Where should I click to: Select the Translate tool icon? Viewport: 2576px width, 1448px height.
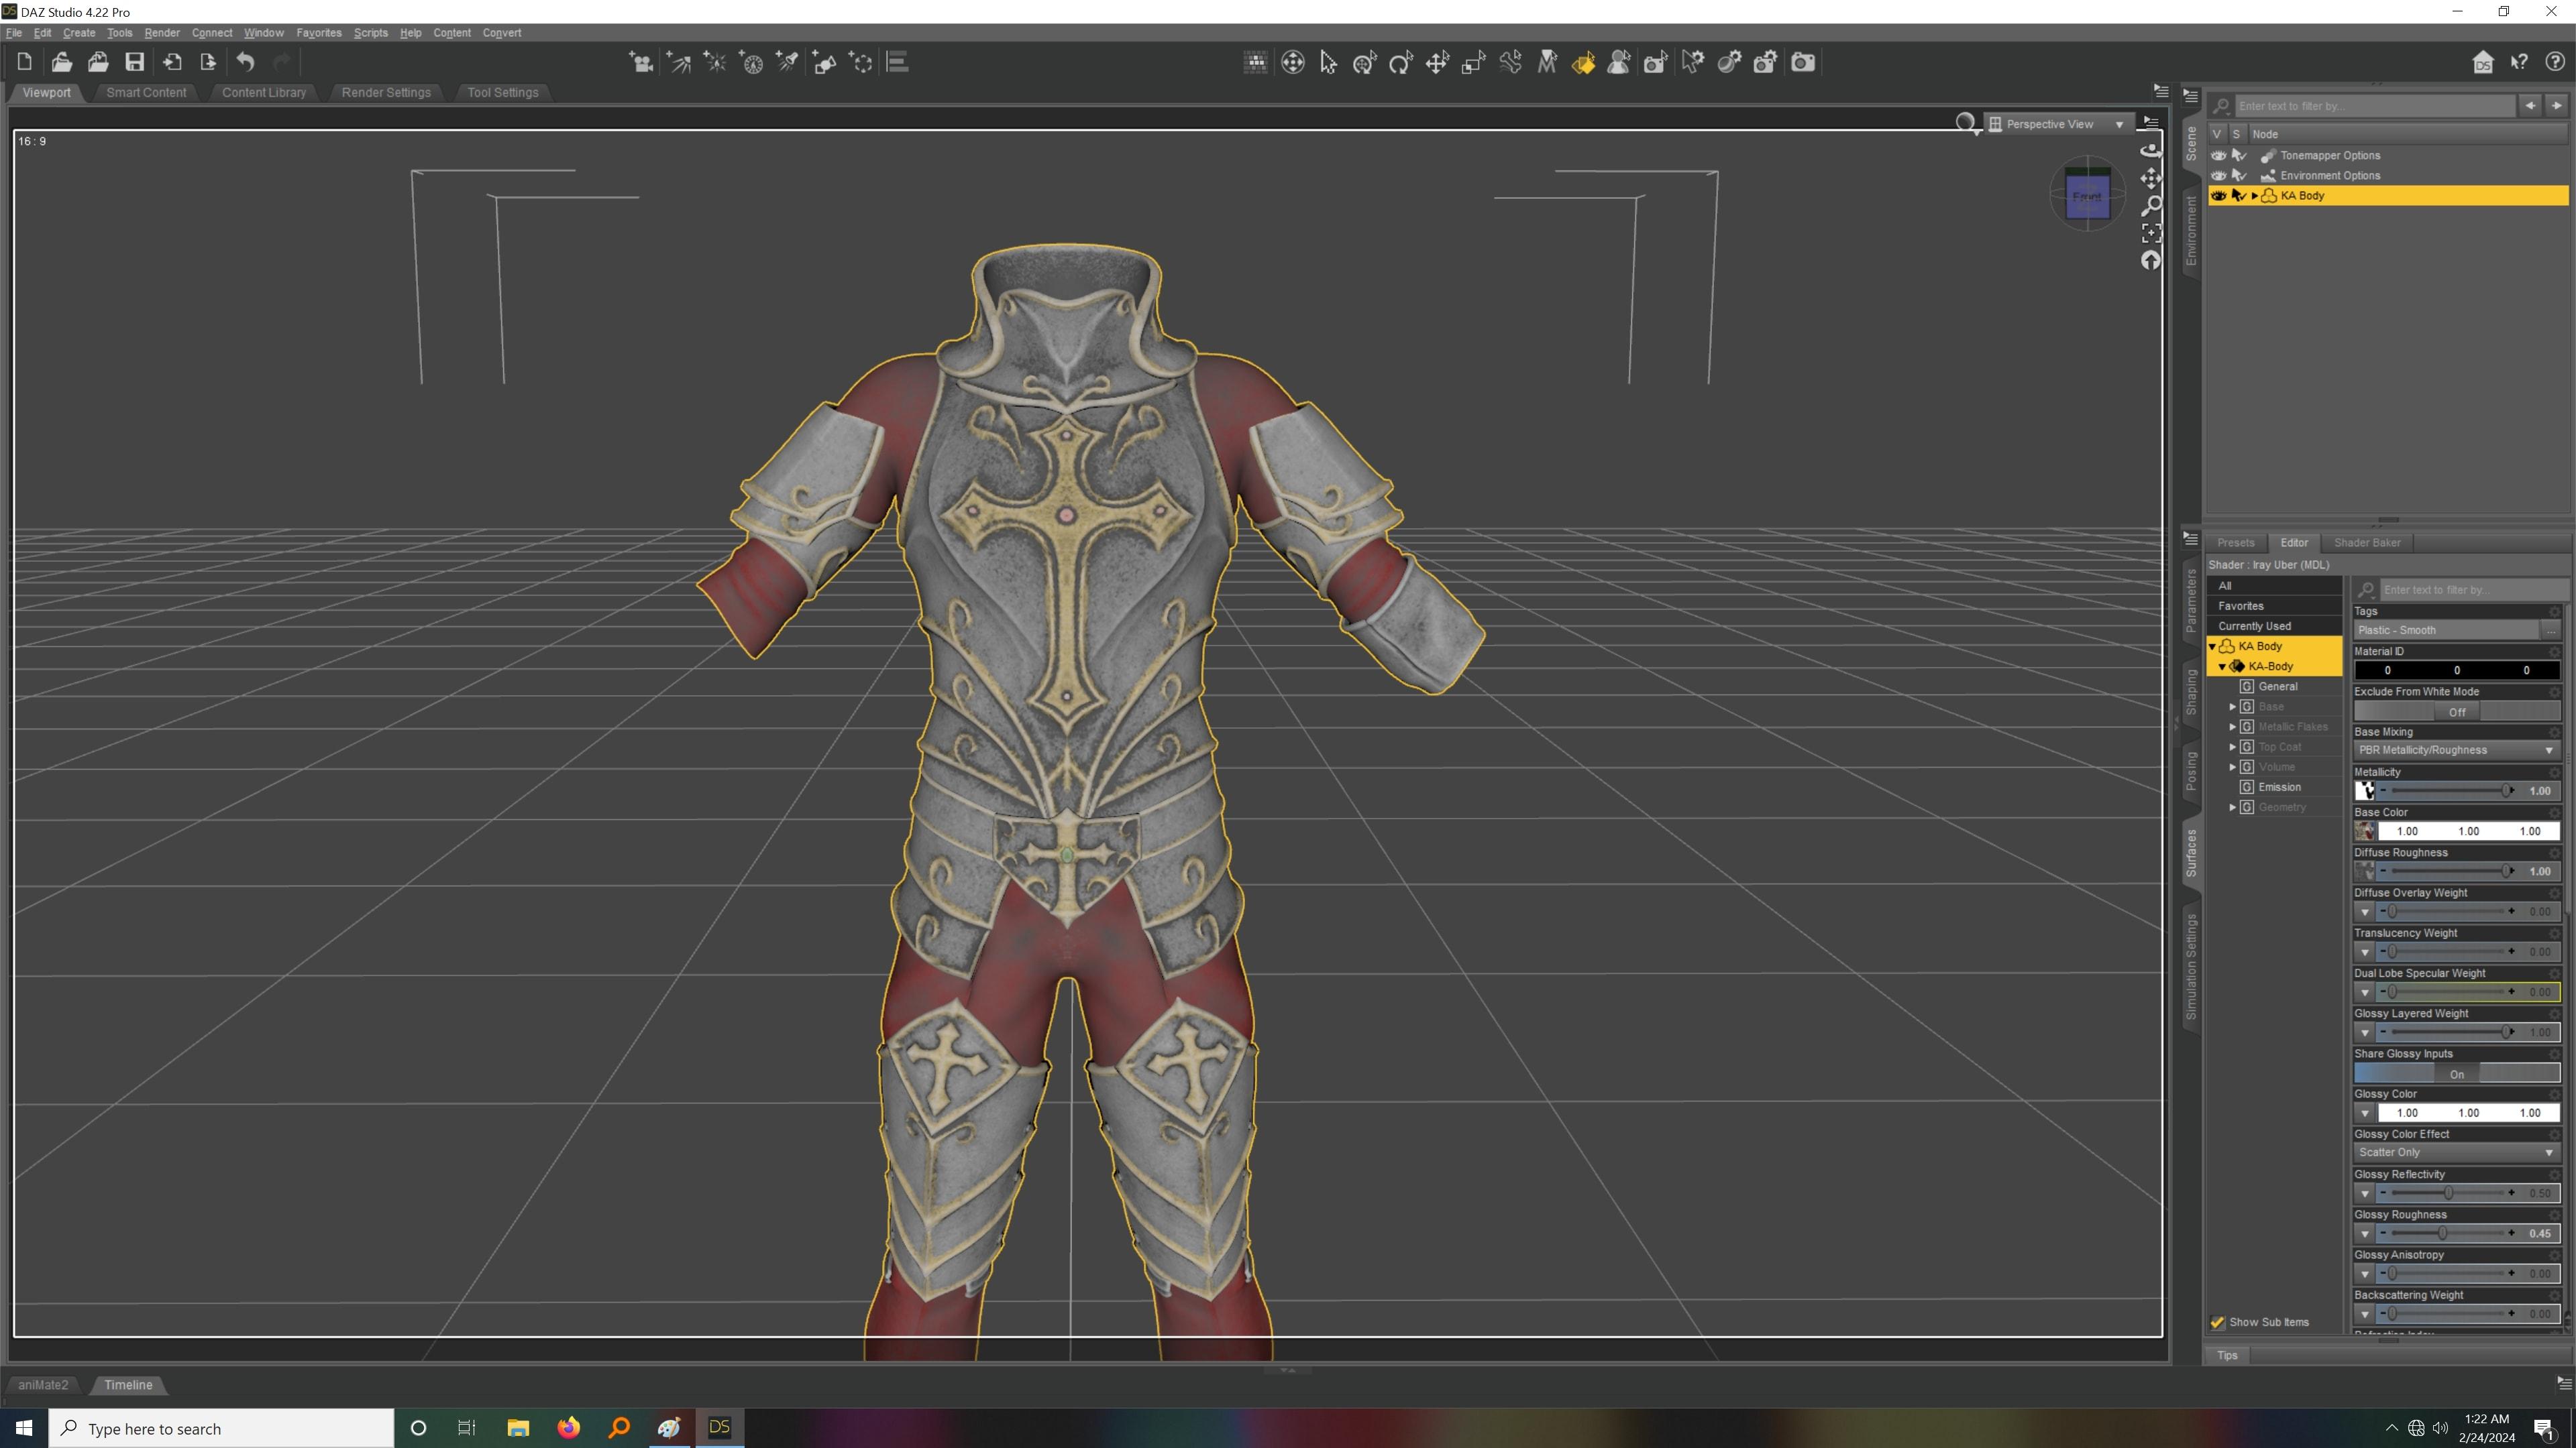pyautogui.click(x=1437, y=63)
